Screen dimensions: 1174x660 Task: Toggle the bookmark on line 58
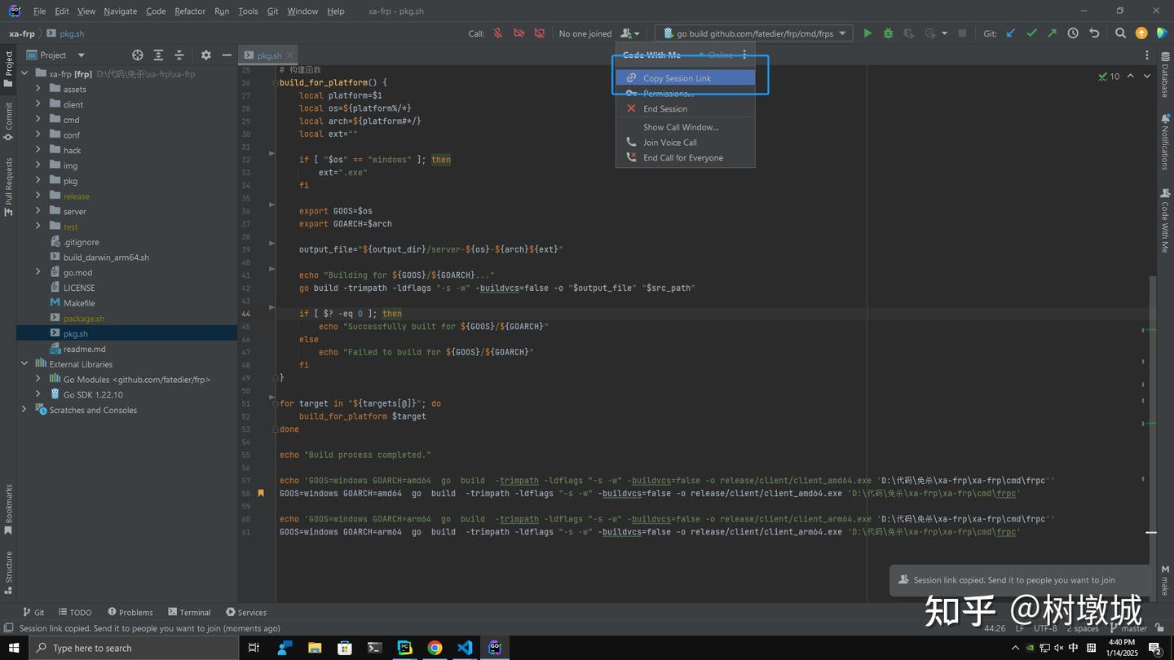261,493
